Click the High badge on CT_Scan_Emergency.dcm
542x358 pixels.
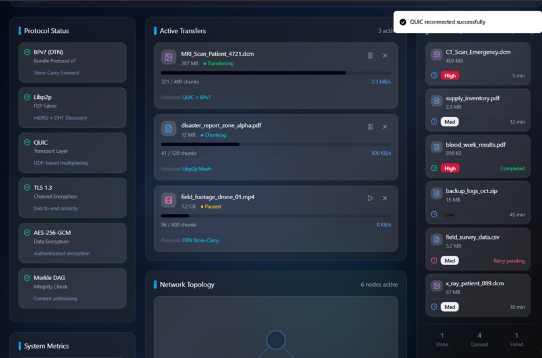(x=450, y=75)
